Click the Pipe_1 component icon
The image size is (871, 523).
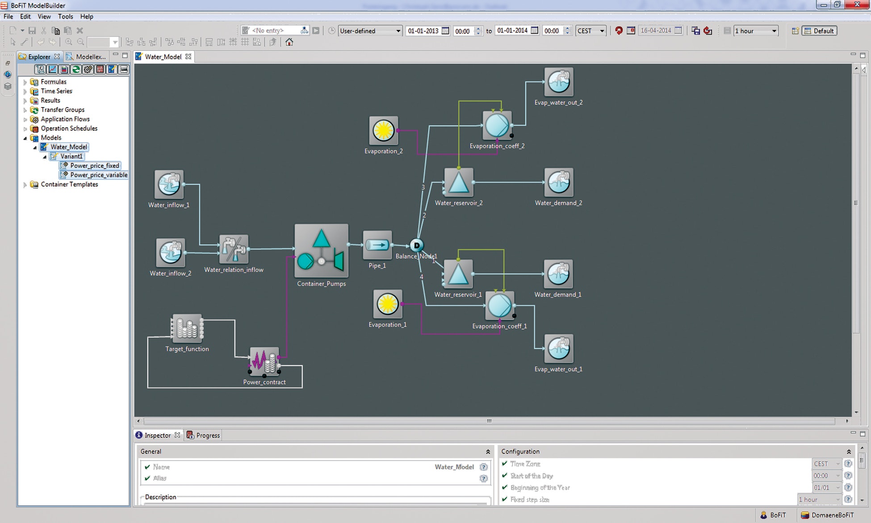point(377,245)
